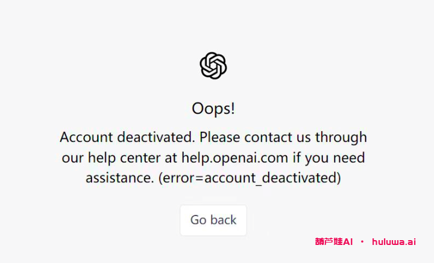Click the closing parenthesis after account_deactivated
The height and width of the screenshot is (263, 434).
click(338, 178)
